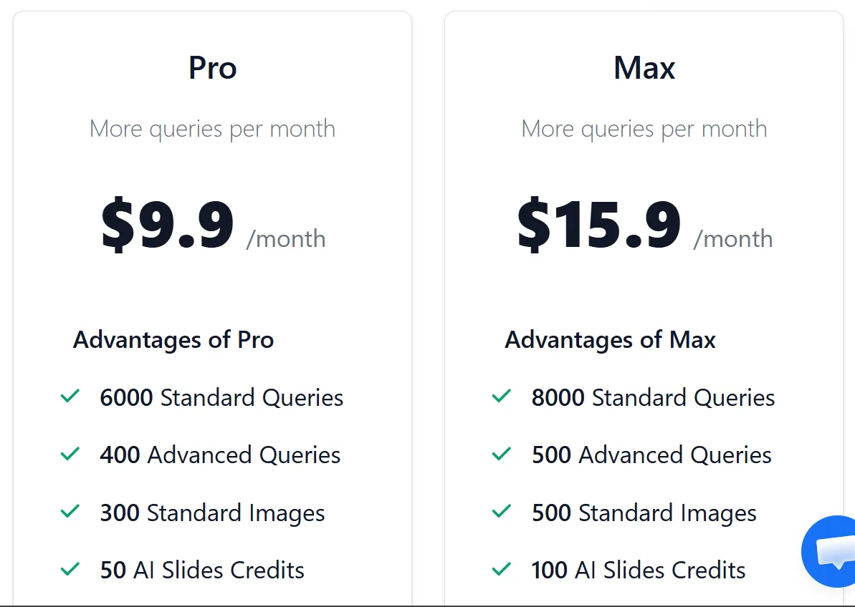Click the Advantages of Pro heading
The image size is (855, 607).
173,339
